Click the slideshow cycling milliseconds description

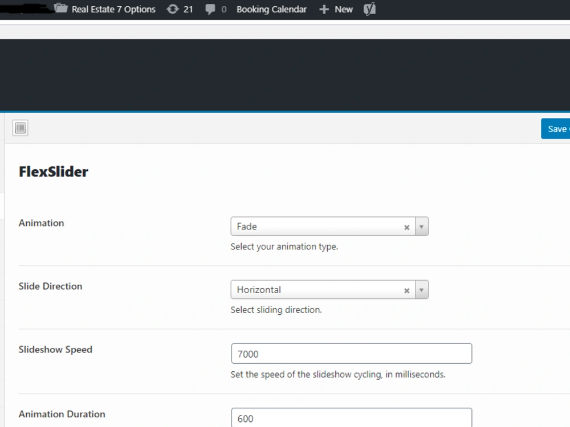[337, 375]
